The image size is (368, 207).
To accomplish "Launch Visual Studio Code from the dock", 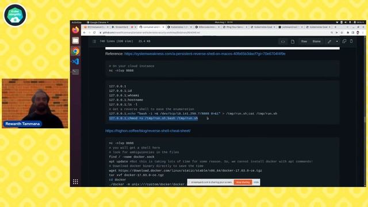I will [75, 62].
